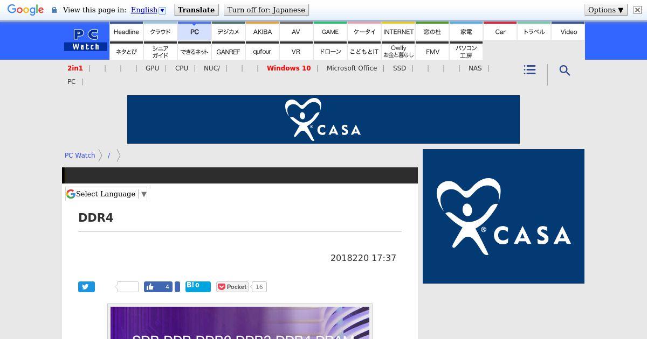Click the Facebook like thumbs-up button
The height and width of the screenshot is (339, 647).
158,287
